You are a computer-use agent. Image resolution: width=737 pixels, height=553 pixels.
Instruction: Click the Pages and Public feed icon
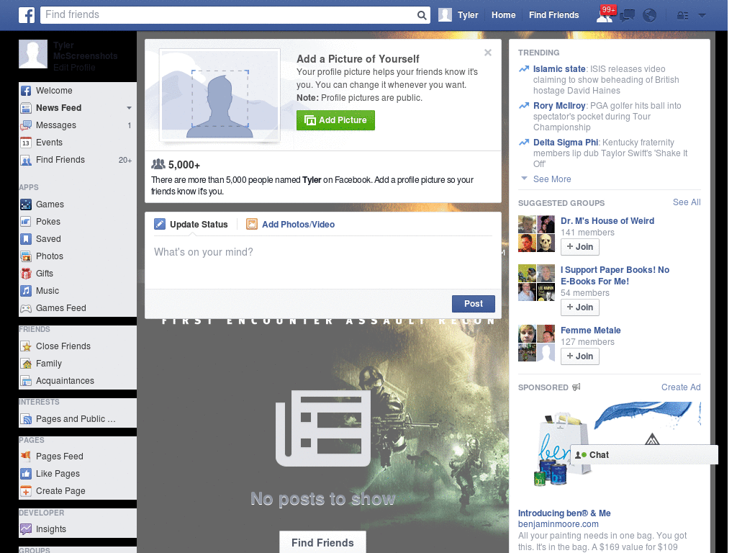coord(26,419)
